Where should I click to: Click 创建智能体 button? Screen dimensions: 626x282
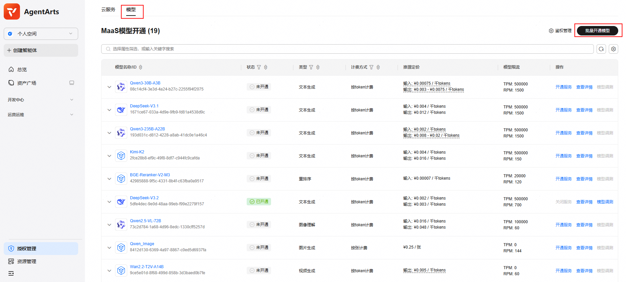click(x=41, y=50)
